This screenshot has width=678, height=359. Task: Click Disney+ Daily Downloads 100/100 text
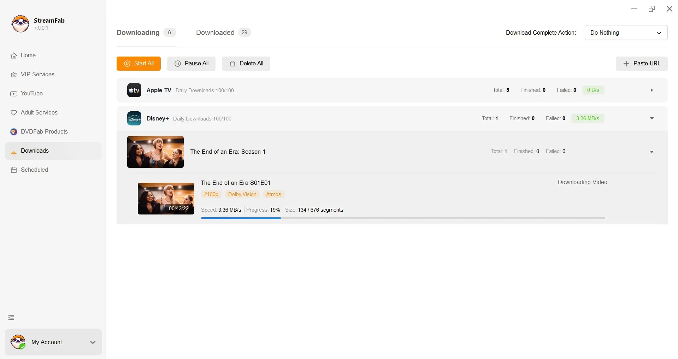(202, 119)
